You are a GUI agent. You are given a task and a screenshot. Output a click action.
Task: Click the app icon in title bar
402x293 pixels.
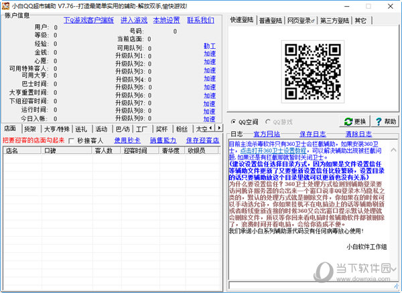point(5,6)
